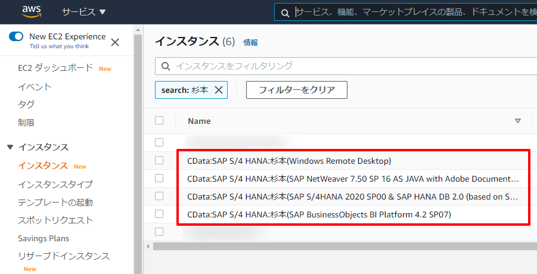The height and width of the screenshot is (274, 537).
Task: Check the first blurred instance row checkbox
Action: pyautogui.click(x=159, y=142)
